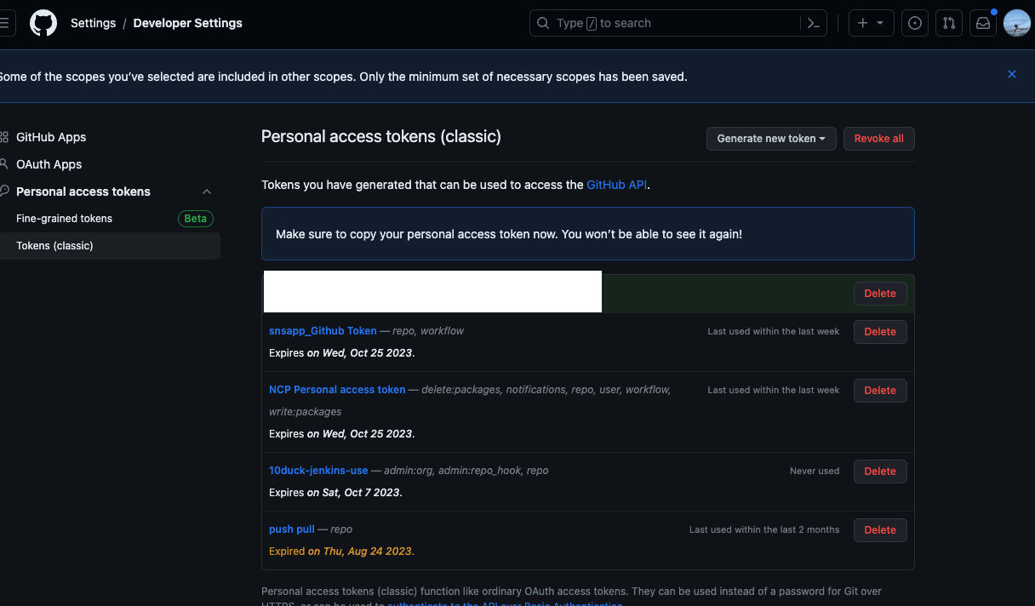The image size is (1035, 606).
Task: Open the create new plus menu
Action: coord(871,23)
